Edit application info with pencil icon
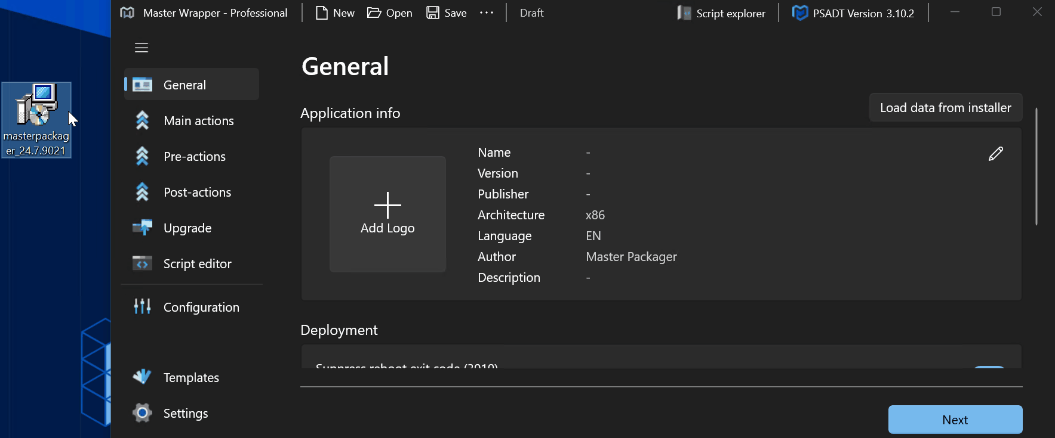Image resolution: width=1055 pixels, height=438 pixels. 996,154
